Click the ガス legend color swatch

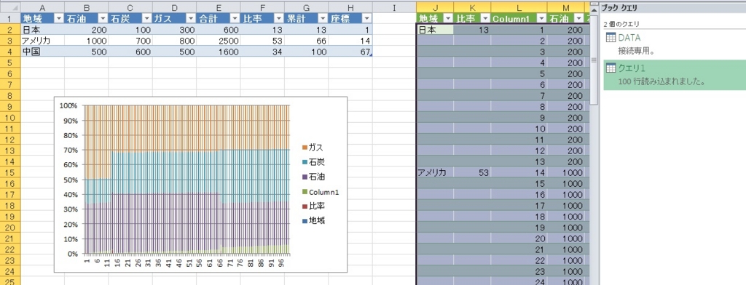(305, 148)
